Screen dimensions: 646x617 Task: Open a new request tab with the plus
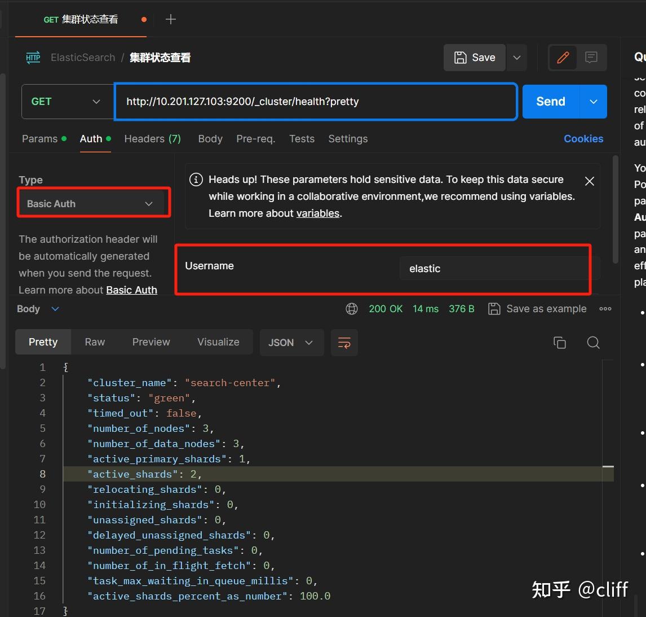click(x=170, y=19)
